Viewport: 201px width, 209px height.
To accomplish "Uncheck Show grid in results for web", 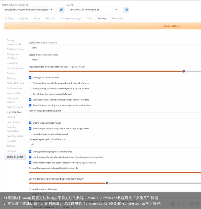I will (30, 78).
